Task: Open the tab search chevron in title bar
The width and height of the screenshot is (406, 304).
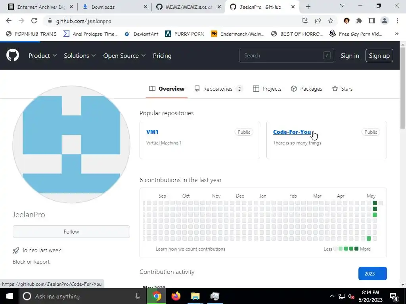Action: pyautogui.click(x=342, y=6)
